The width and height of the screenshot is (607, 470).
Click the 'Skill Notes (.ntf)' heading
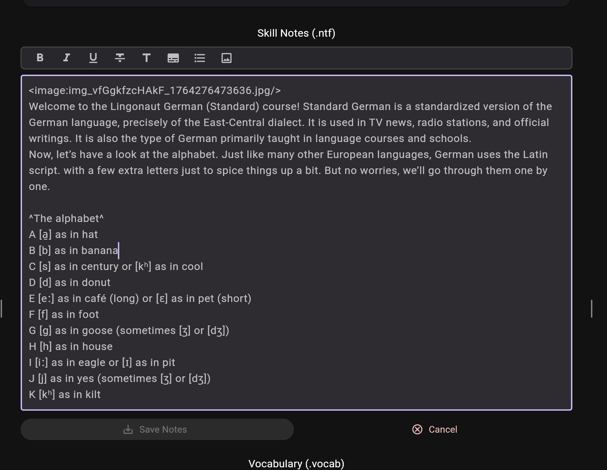click(x=296, y=33)
